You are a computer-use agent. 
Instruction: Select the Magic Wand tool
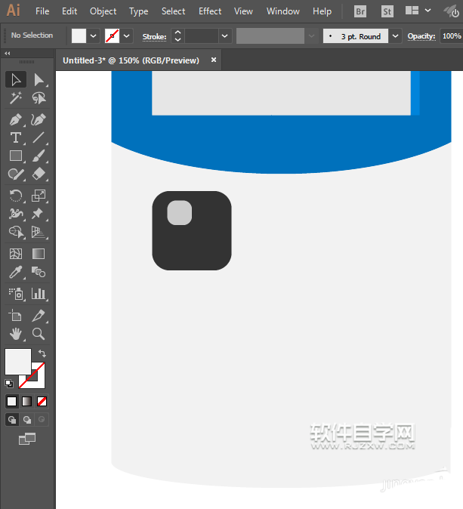15,99
